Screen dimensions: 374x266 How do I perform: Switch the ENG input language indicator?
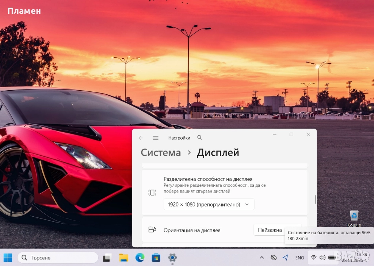(299, 258)
